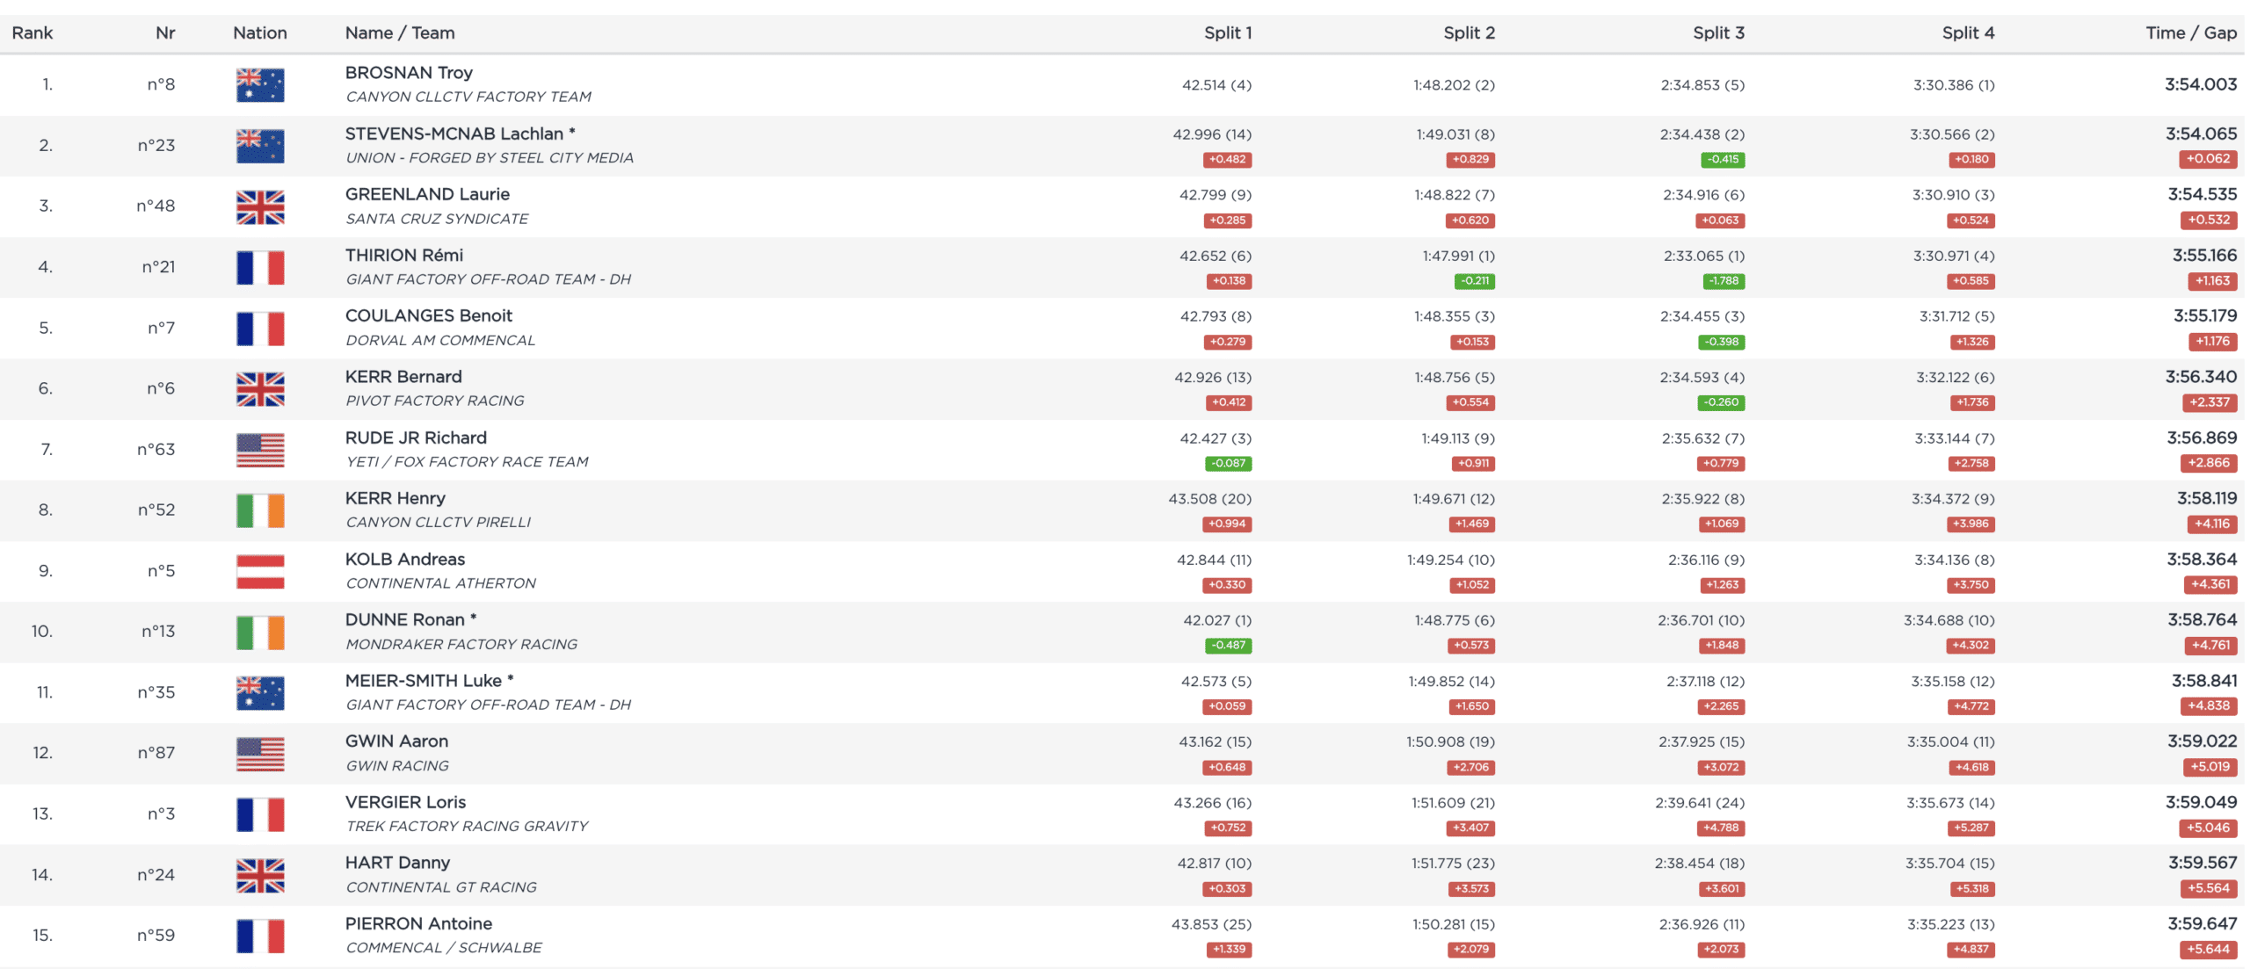Click Henry Kerr's Irish flag icon
Image resolution: width=2250 pixels, height=969 pixels.
pos(260,510)
